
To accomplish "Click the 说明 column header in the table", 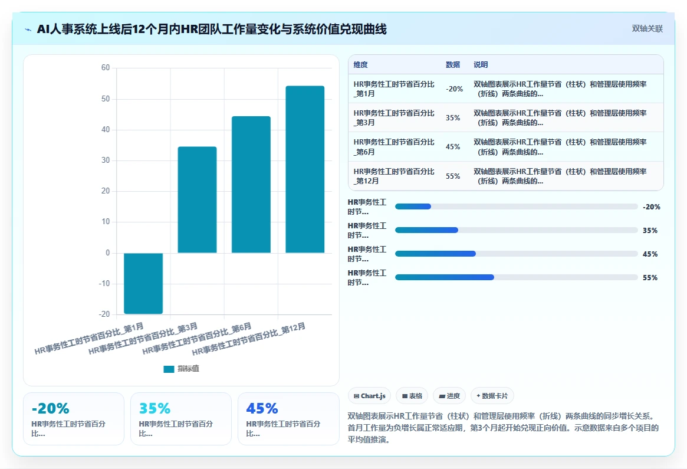I will click(x=481, y=64).
